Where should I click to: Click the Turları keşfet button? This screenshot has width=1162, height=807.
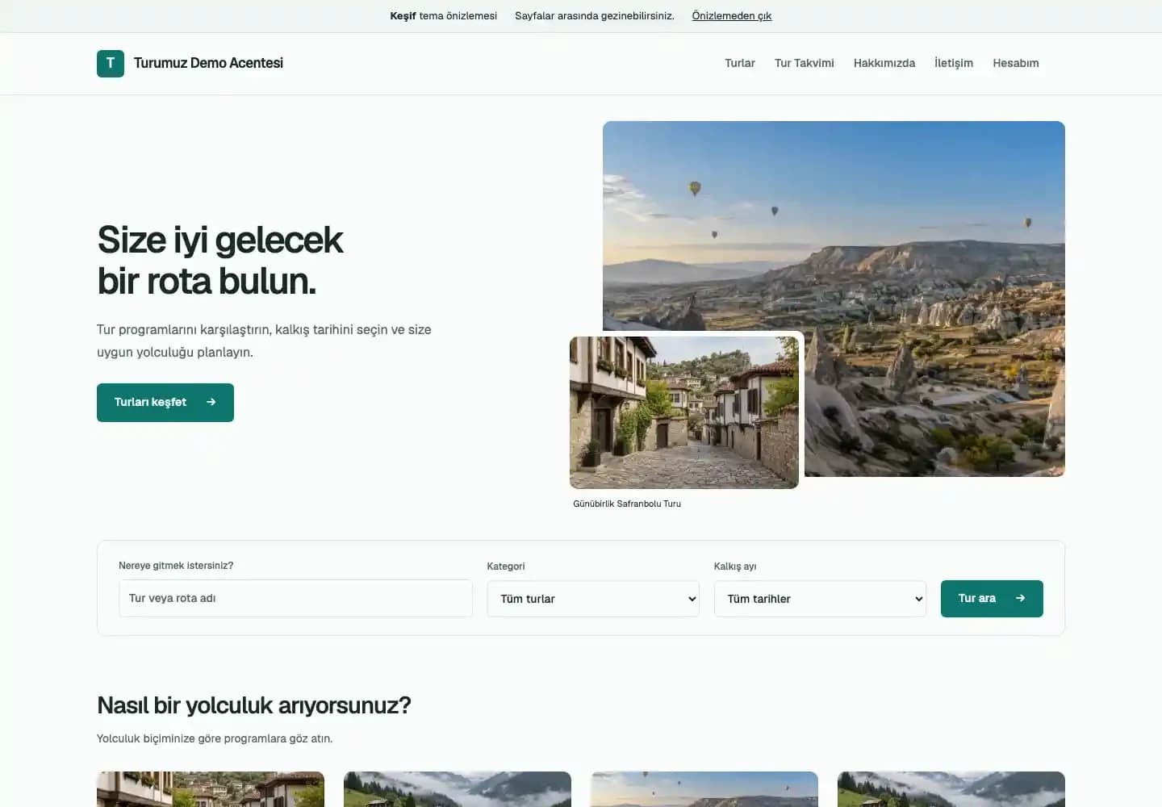[165, 403]
